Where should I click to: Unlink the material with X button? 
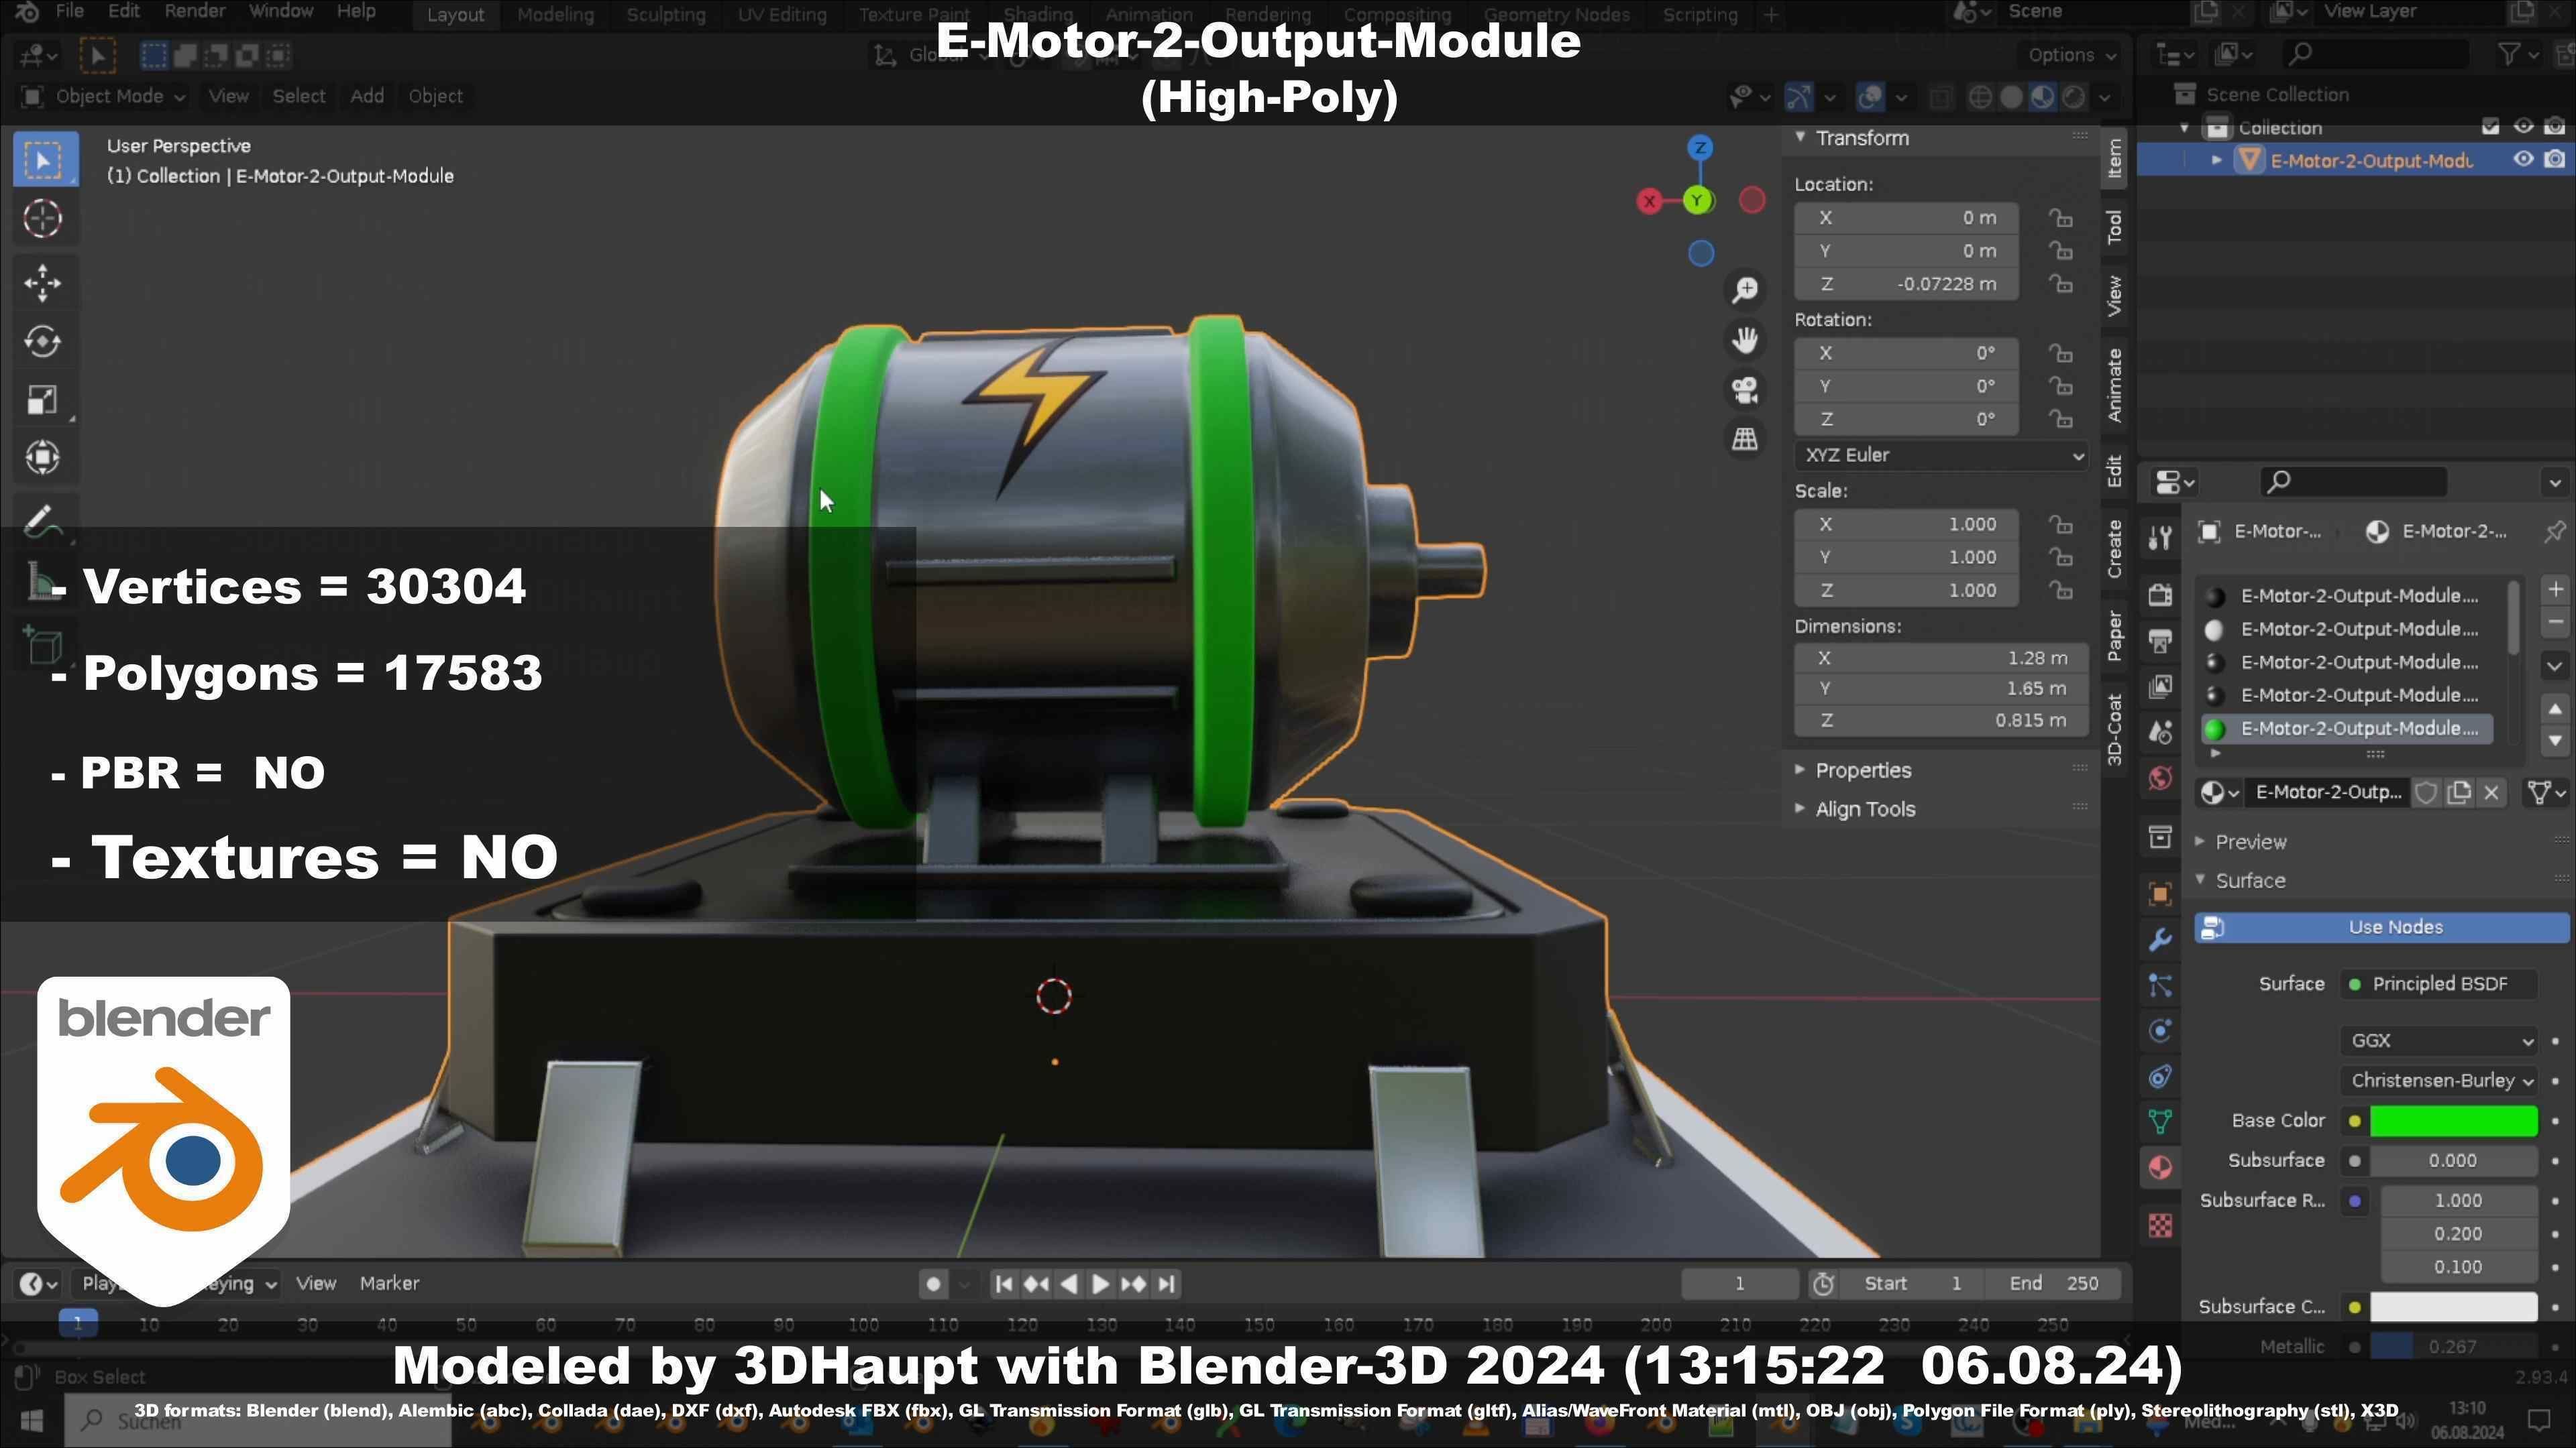[2491, 794]
